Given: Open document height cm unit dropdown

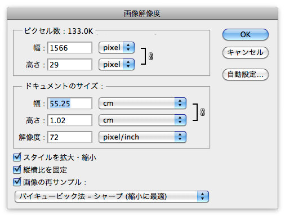Looking at the screenshot, I should 142,120.
